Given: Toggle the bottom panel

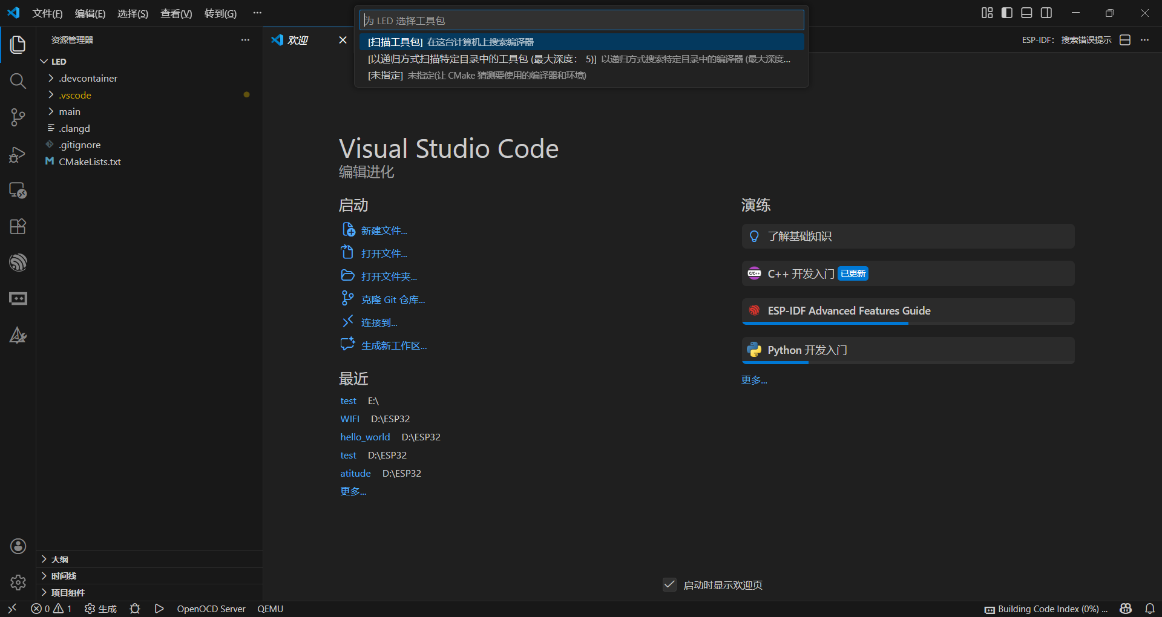Looking at the screenshot, I should click(x=1026, y=13).
